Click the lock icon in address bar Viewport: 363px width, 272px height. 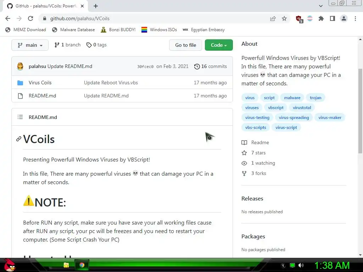[x=45, y=18]
